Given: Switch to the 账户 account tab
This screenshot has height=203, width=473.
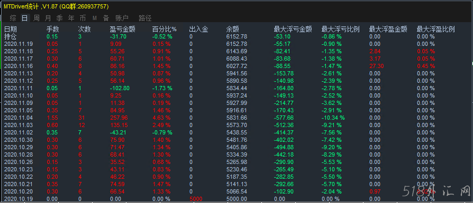Looking at the screenshot, I should [x=122, y=18].
